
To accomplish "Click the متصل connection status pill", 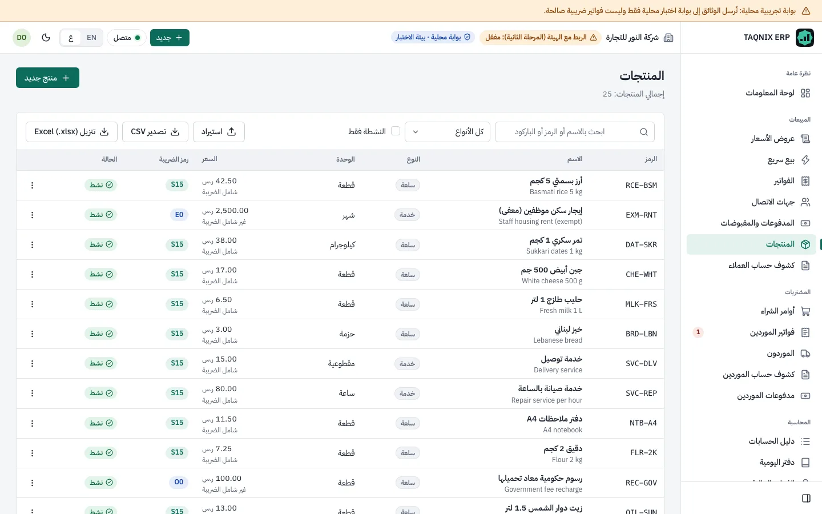I will (127, 38).
